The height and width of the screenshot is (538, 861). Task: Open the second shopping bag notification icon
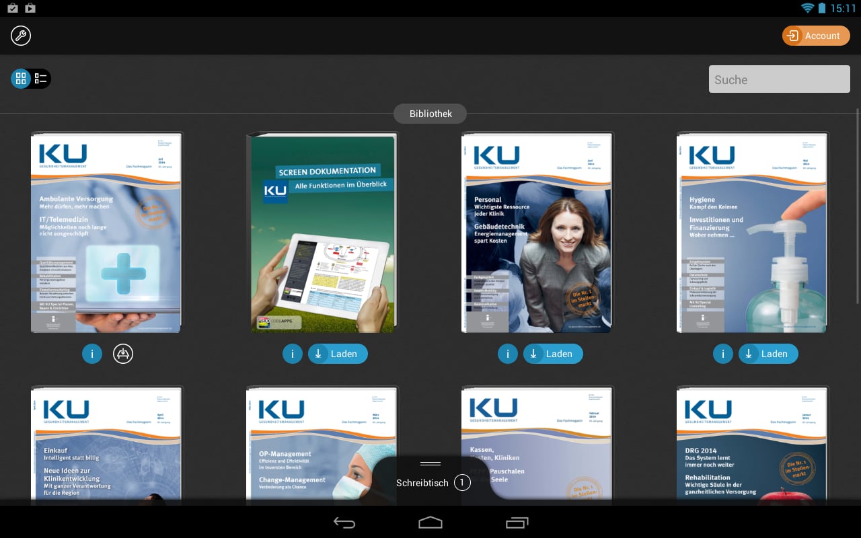click(29, 8)
